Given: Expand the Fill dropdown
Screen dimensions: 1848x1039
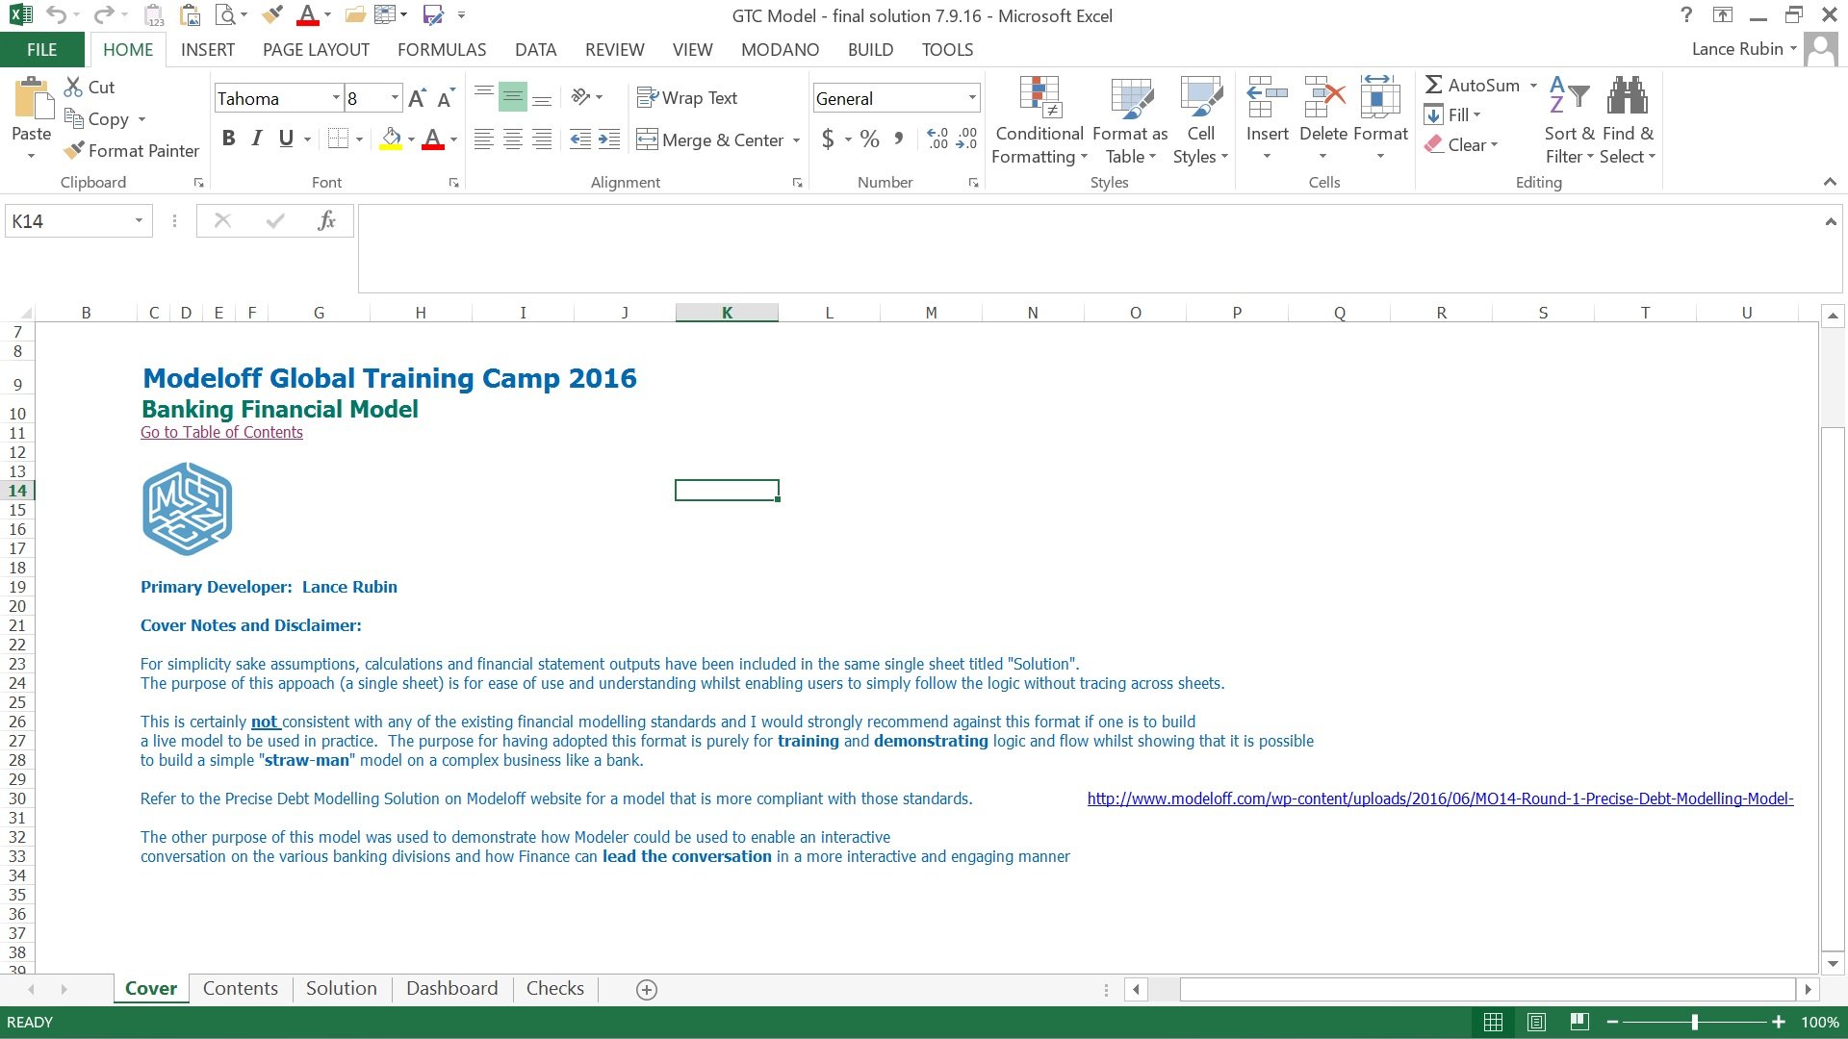Looking at the screenshot, I should coord(1476,114).
